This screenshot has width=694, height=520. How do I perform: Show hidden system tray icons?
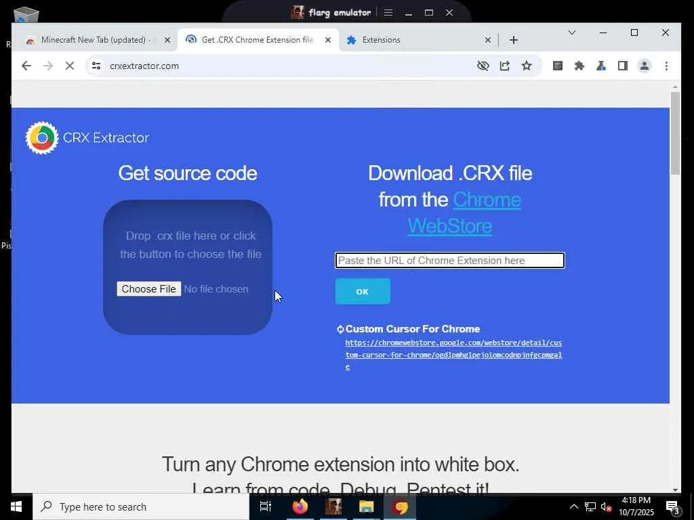[573, 506]
